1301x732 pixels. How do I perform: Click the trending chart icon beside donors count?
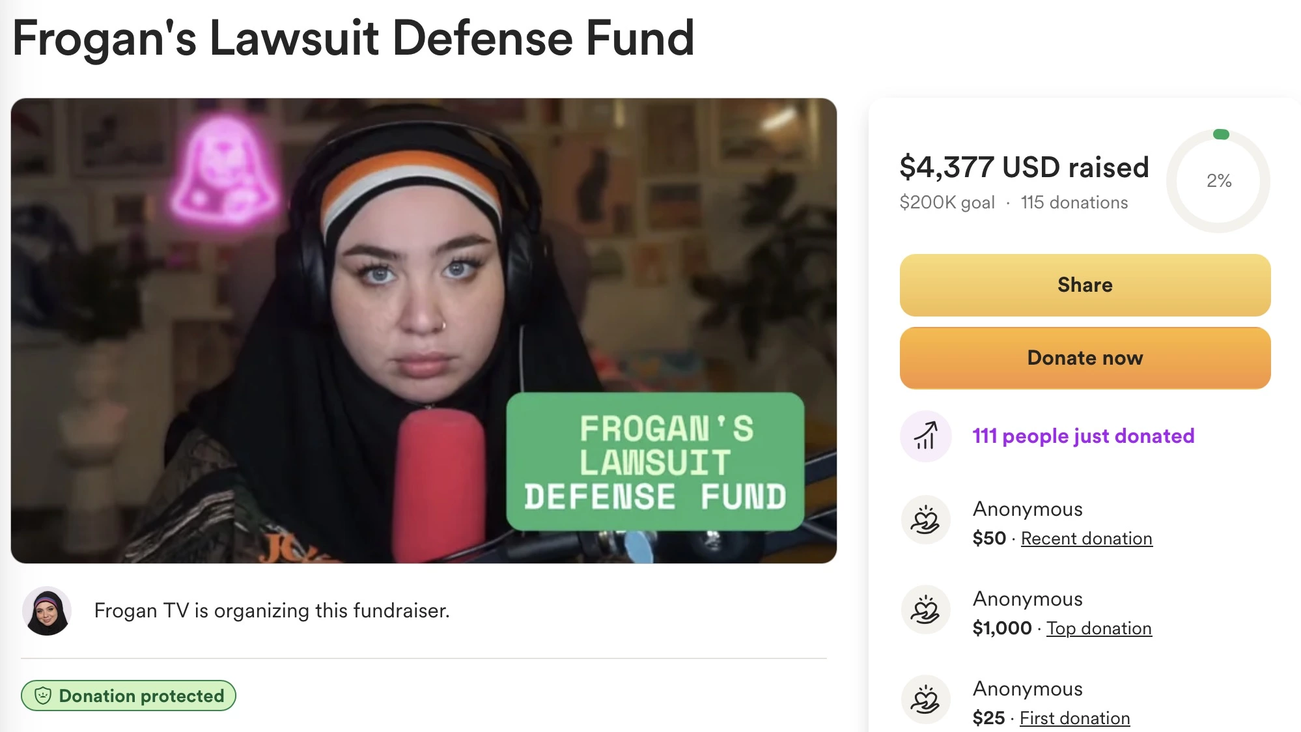coord(925,436)
